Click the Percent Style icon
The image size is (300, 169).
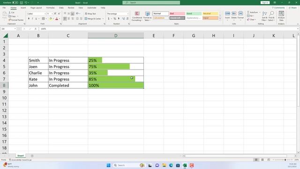115,19
